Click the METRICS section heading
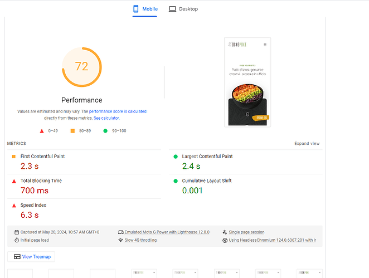The width and height of the screenshot is (369, 278). 17,144
